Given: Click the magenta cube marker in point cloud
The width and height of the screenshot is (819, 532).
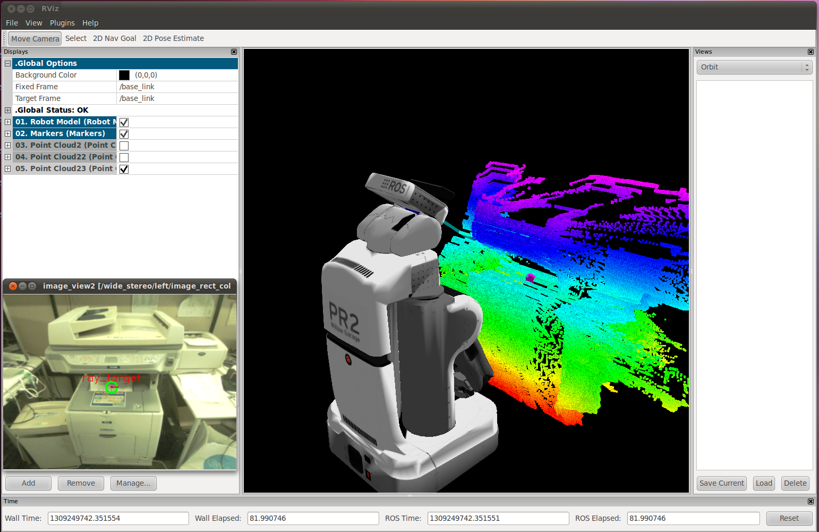Looking at the screenshot, I should point(530,277).
